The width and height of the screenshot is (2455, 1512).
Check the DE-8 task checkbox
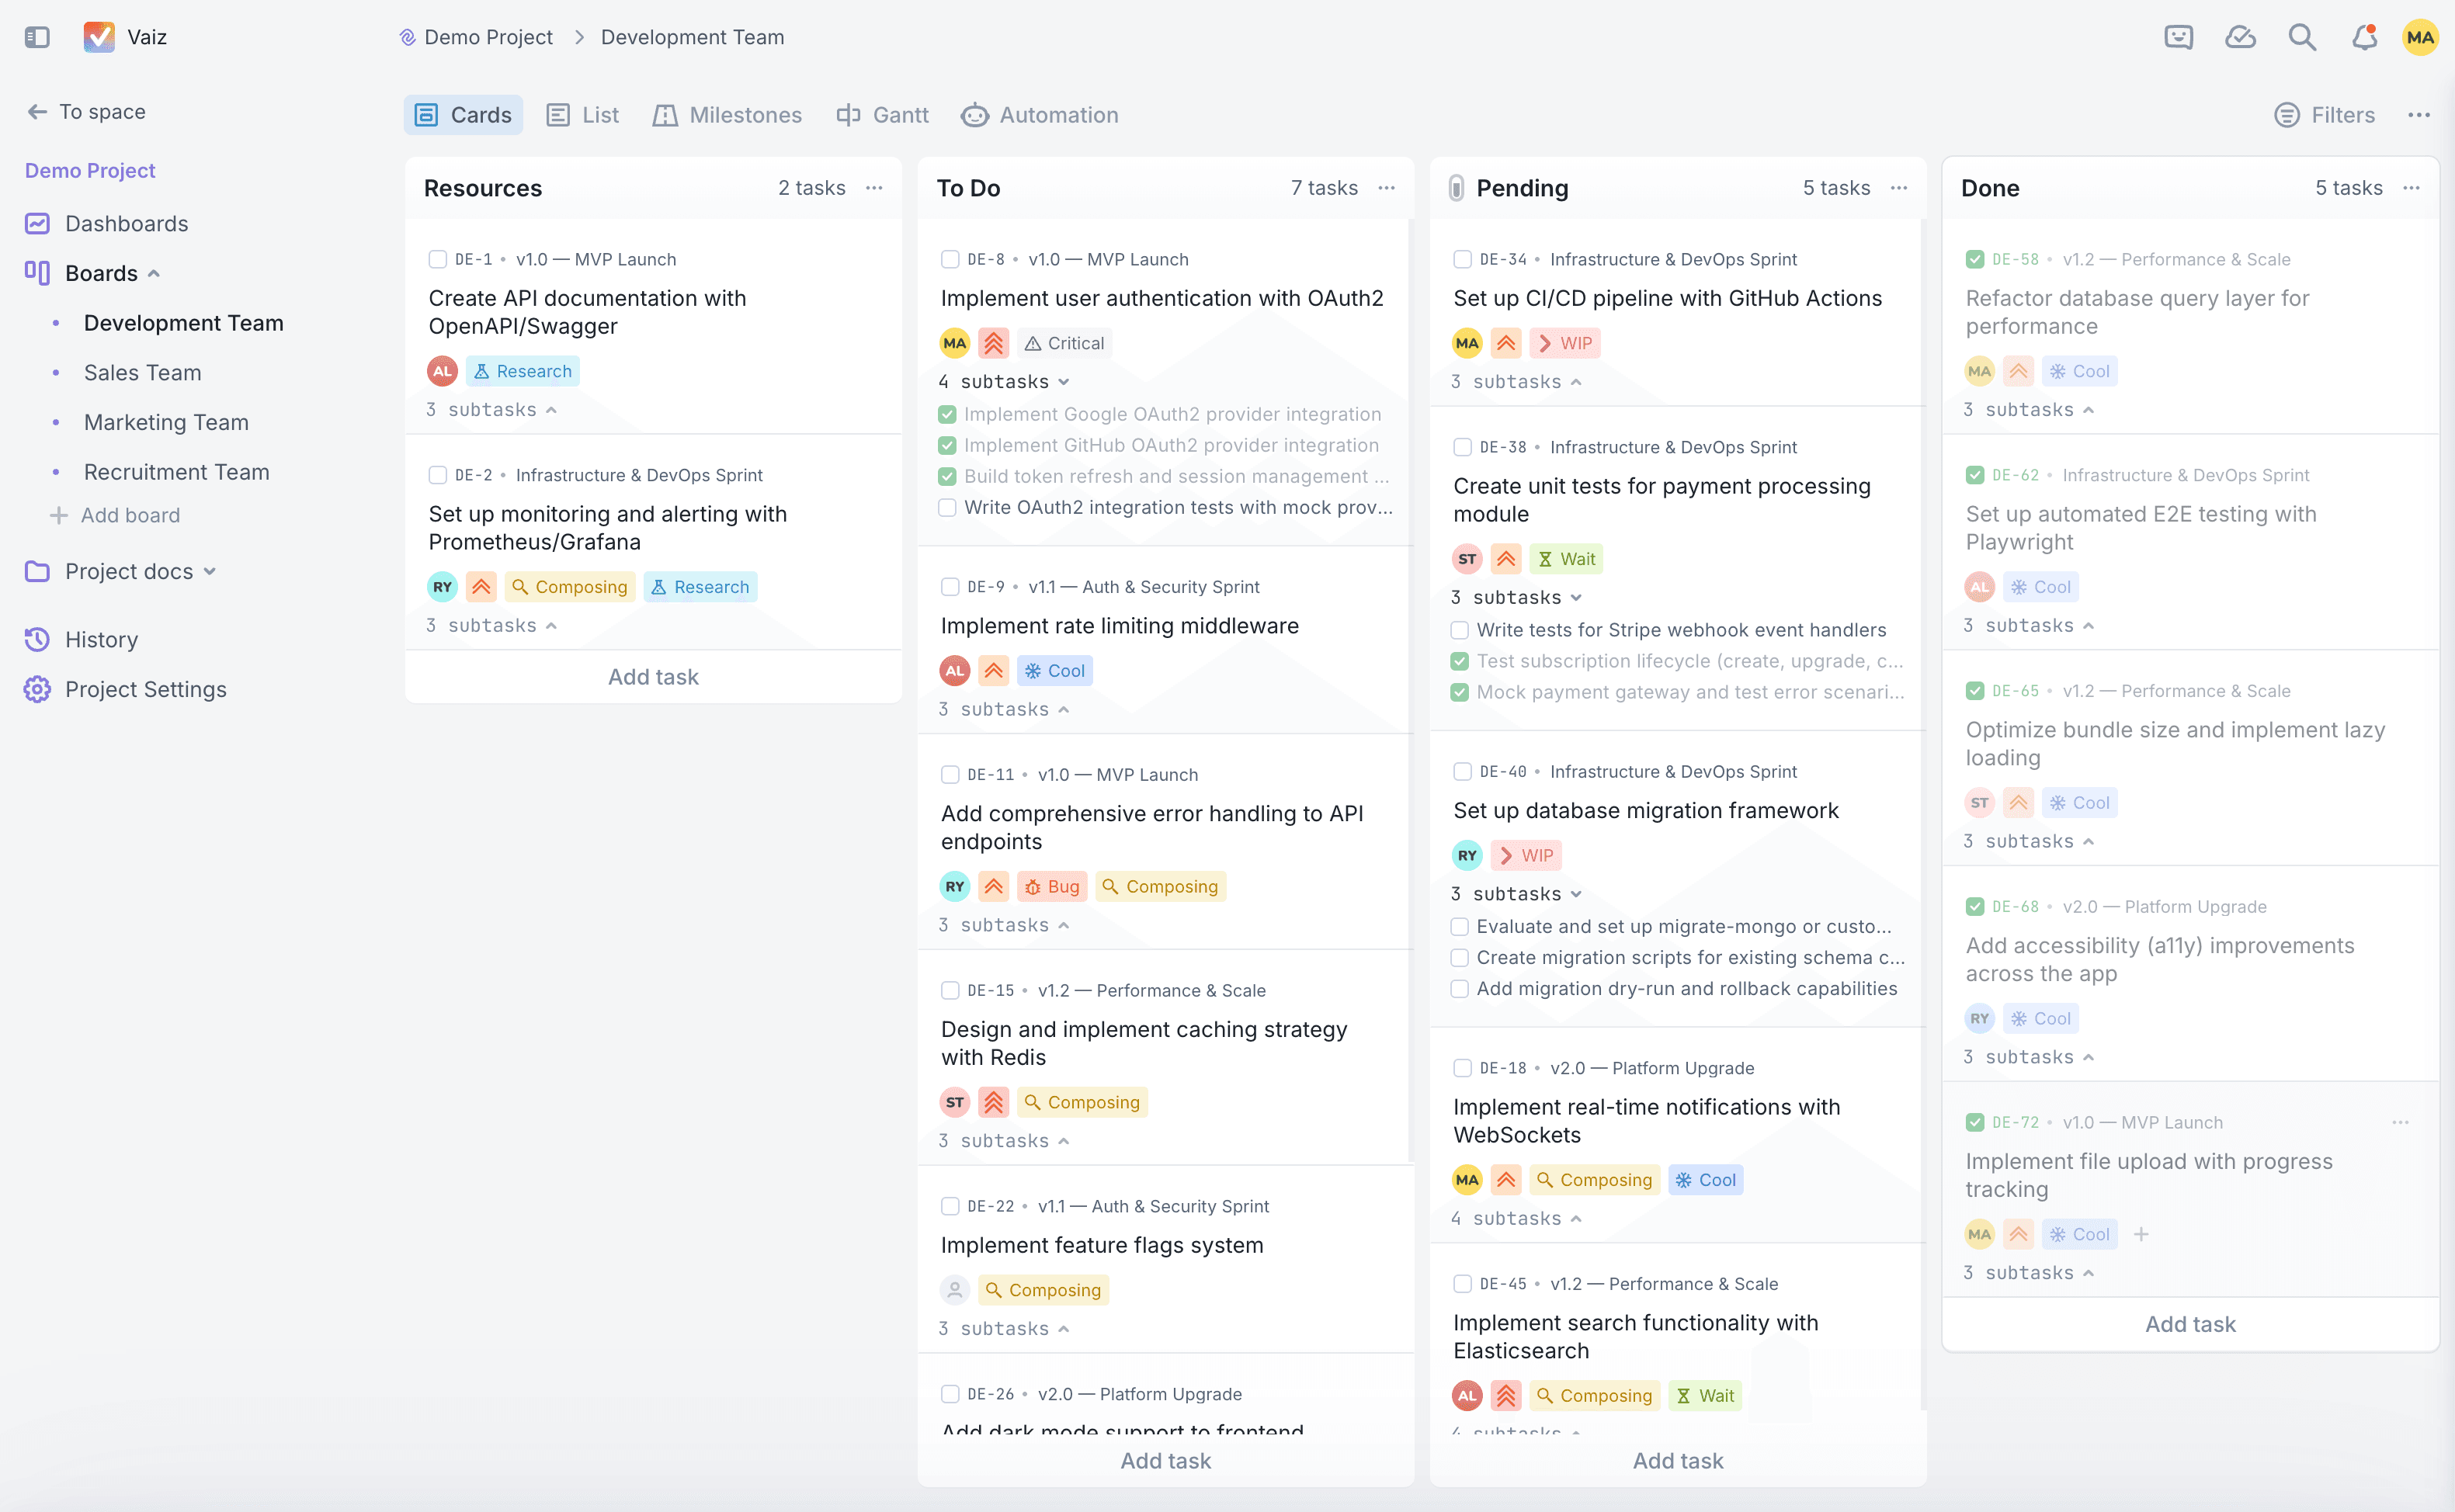950,259
